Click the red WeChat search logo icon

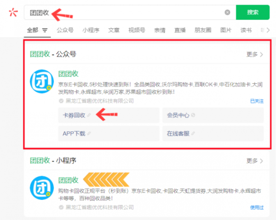(13, 12)
